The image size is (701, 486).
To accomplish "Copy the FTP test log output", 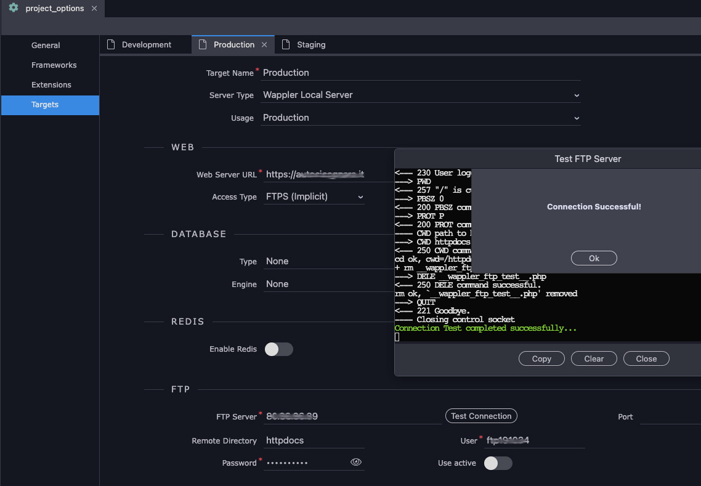I will [x=541, y=358].
